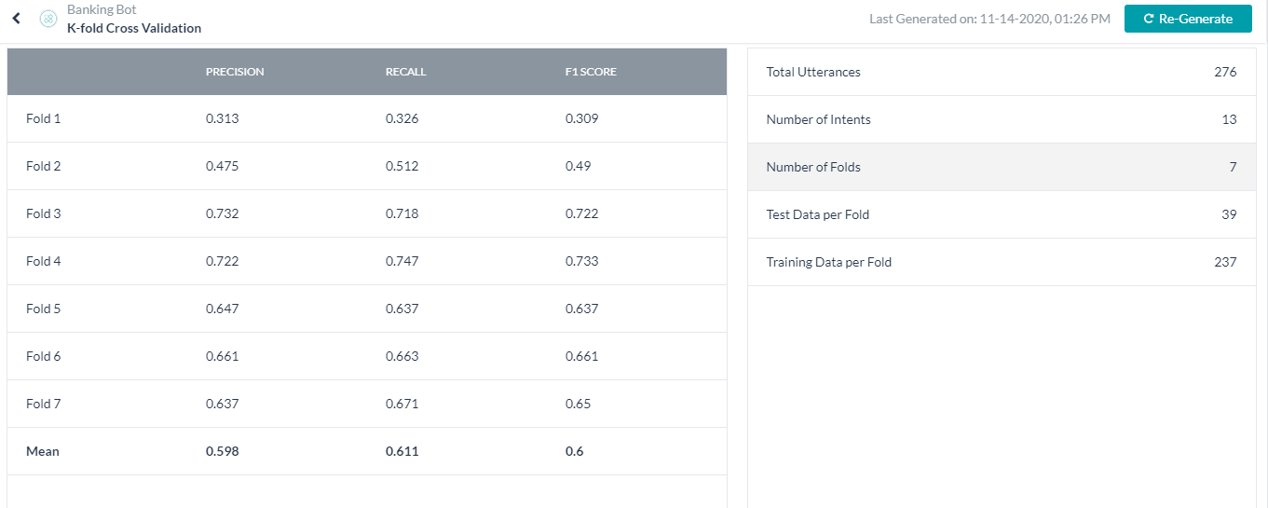Click the Test Data per Fold row
This screenshot has height=508, width=1268.
[x=1001, y=214]
